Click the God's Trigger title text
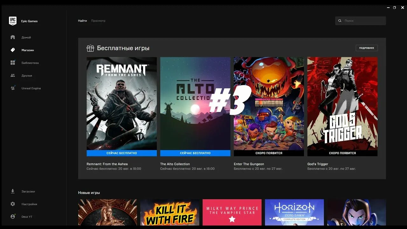 click(x=318, y=164)
